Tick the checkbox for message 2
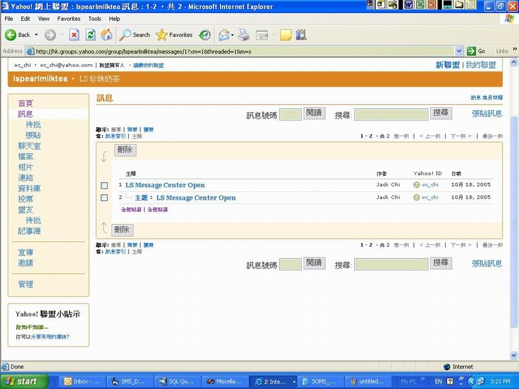 (x=104, y=198)
